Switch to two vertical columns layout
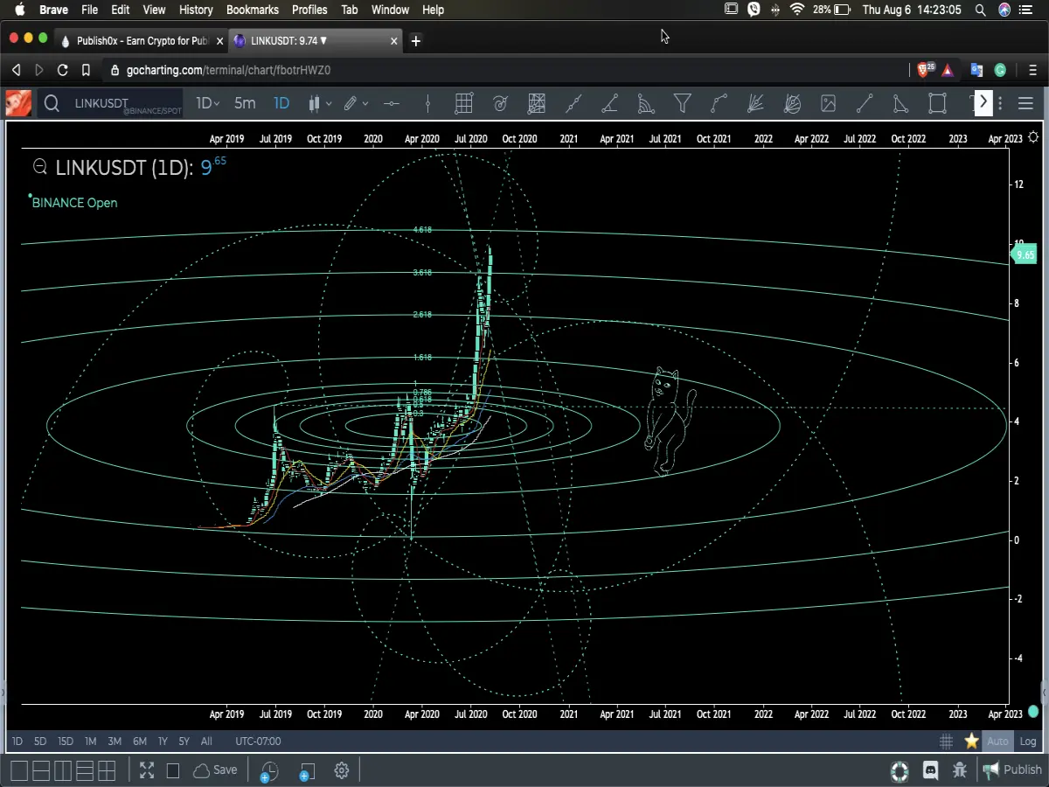 point(62,770)
